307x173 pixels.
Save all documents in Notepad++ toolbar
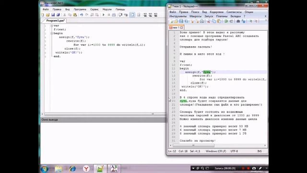(186, 21)
